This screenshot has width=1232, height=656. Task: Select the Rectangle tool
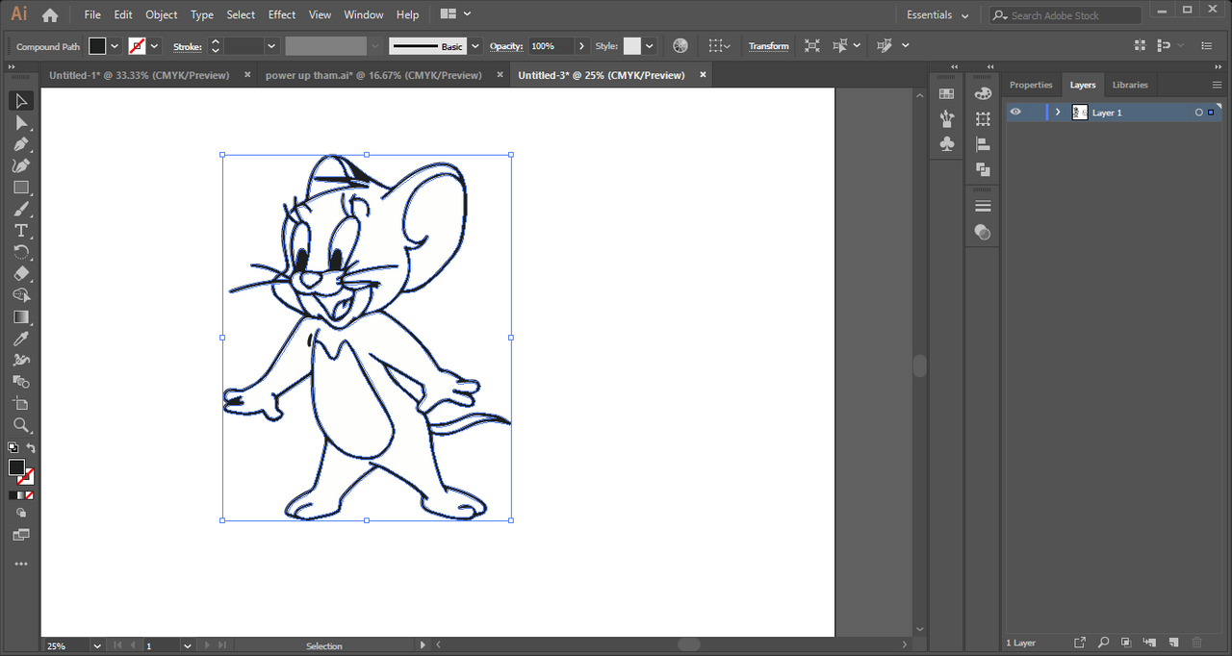21,188
